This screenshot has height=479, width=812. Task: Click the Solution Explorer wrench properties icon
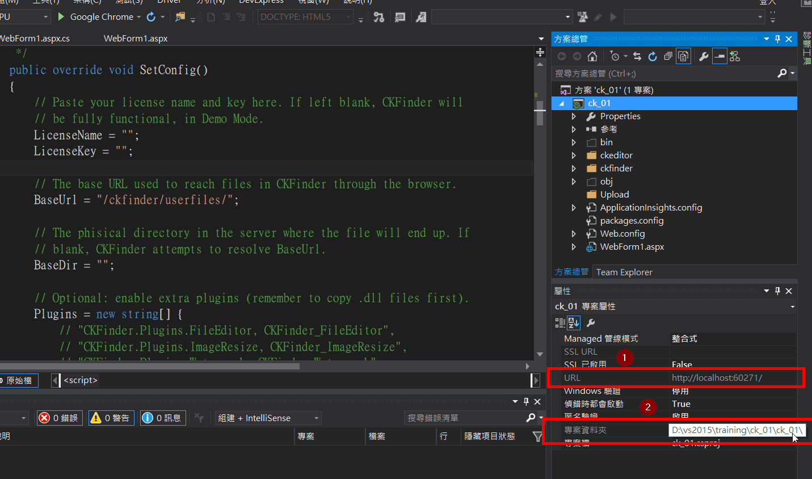704,56
